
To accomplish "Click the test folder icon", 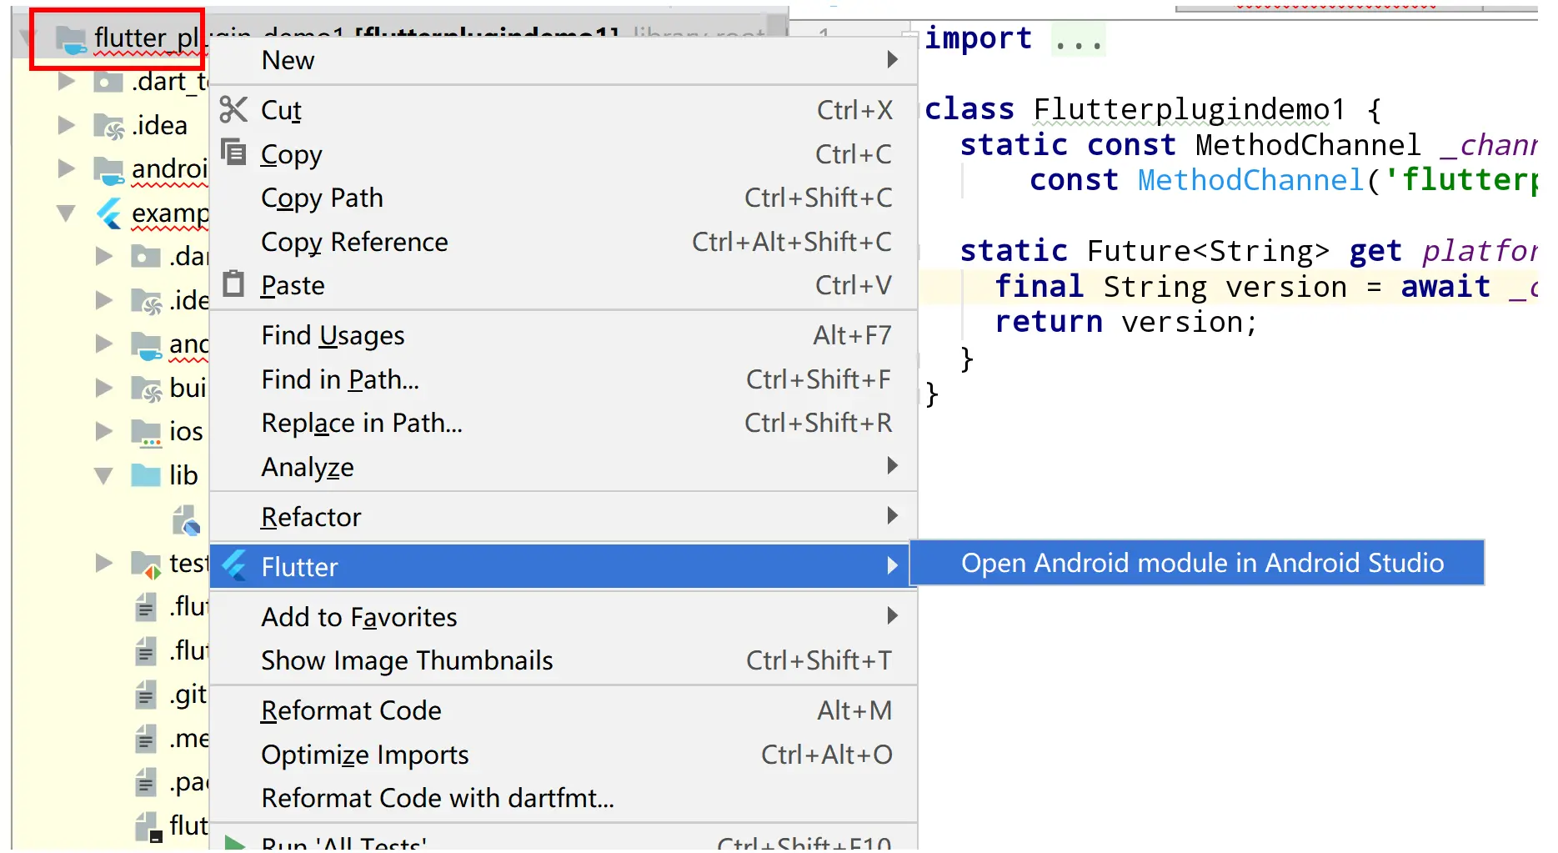I will 147,564.
